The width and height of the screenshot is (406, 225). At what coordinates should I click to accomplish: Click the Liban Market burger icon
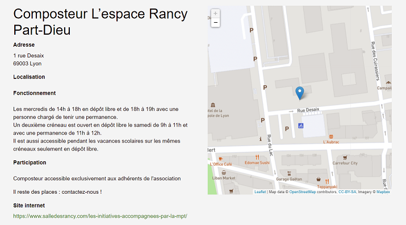pyautogui.click(x=224, y=173)
